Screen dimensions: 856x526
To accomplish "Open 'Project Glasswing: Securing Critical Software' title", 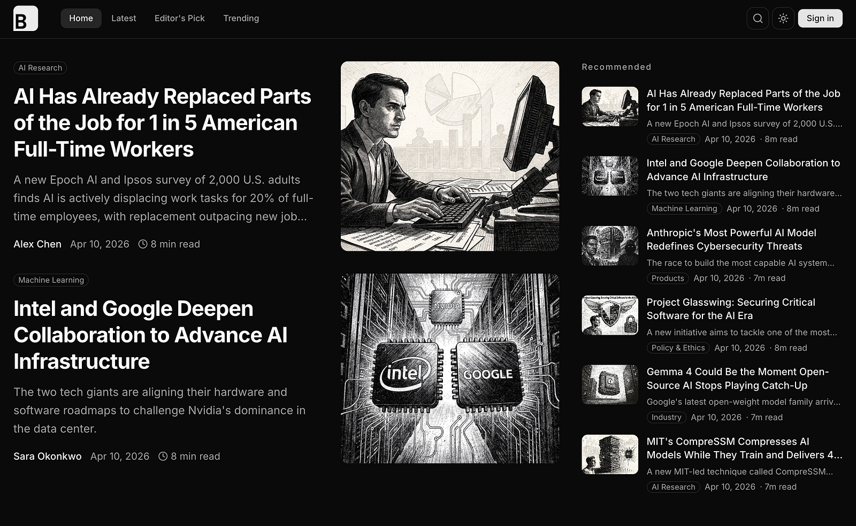I will 731,308.
